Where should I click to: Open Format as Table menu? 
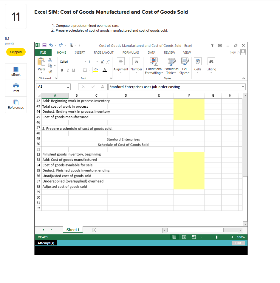tap(171, 66)
